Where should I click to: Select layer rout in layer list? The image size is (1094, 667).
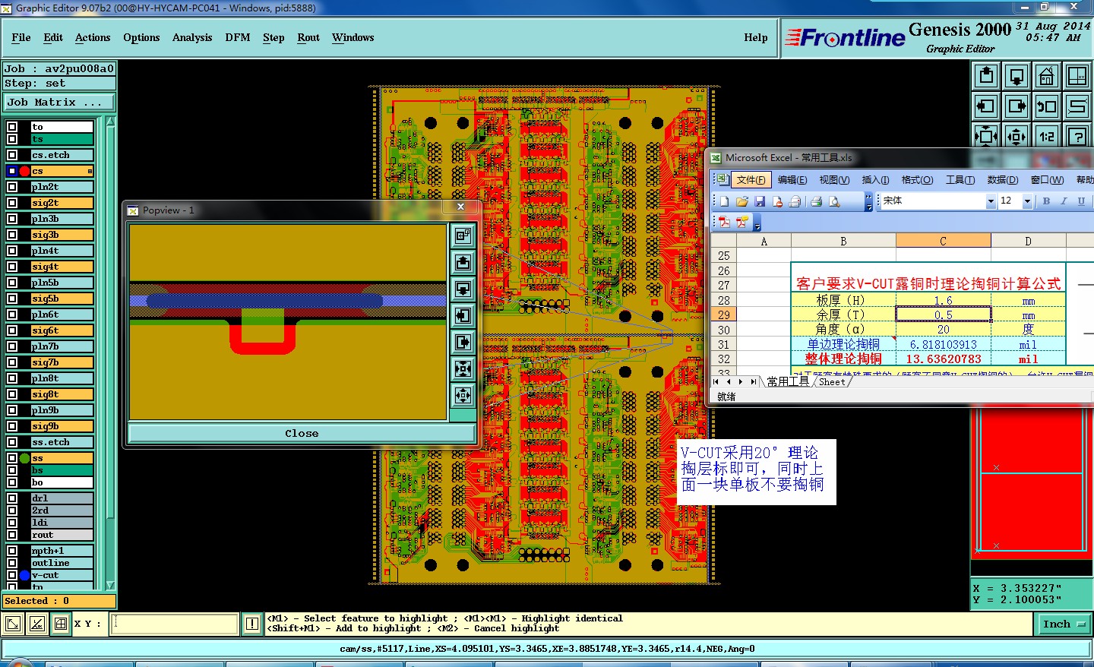click(x=62, y=535)
